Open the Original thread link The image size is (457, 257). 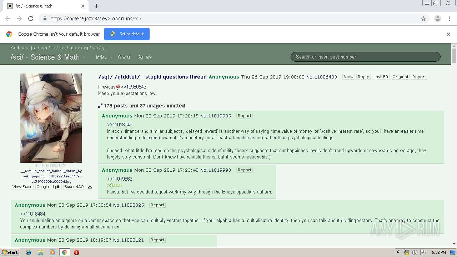tap(400, 77)
